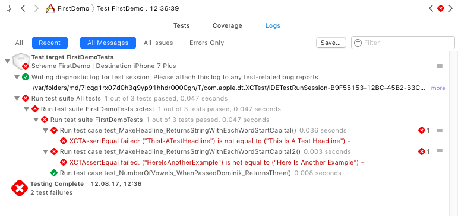Click the Filter search field
The width and height of the screenshot is (458, 216).
403,43
